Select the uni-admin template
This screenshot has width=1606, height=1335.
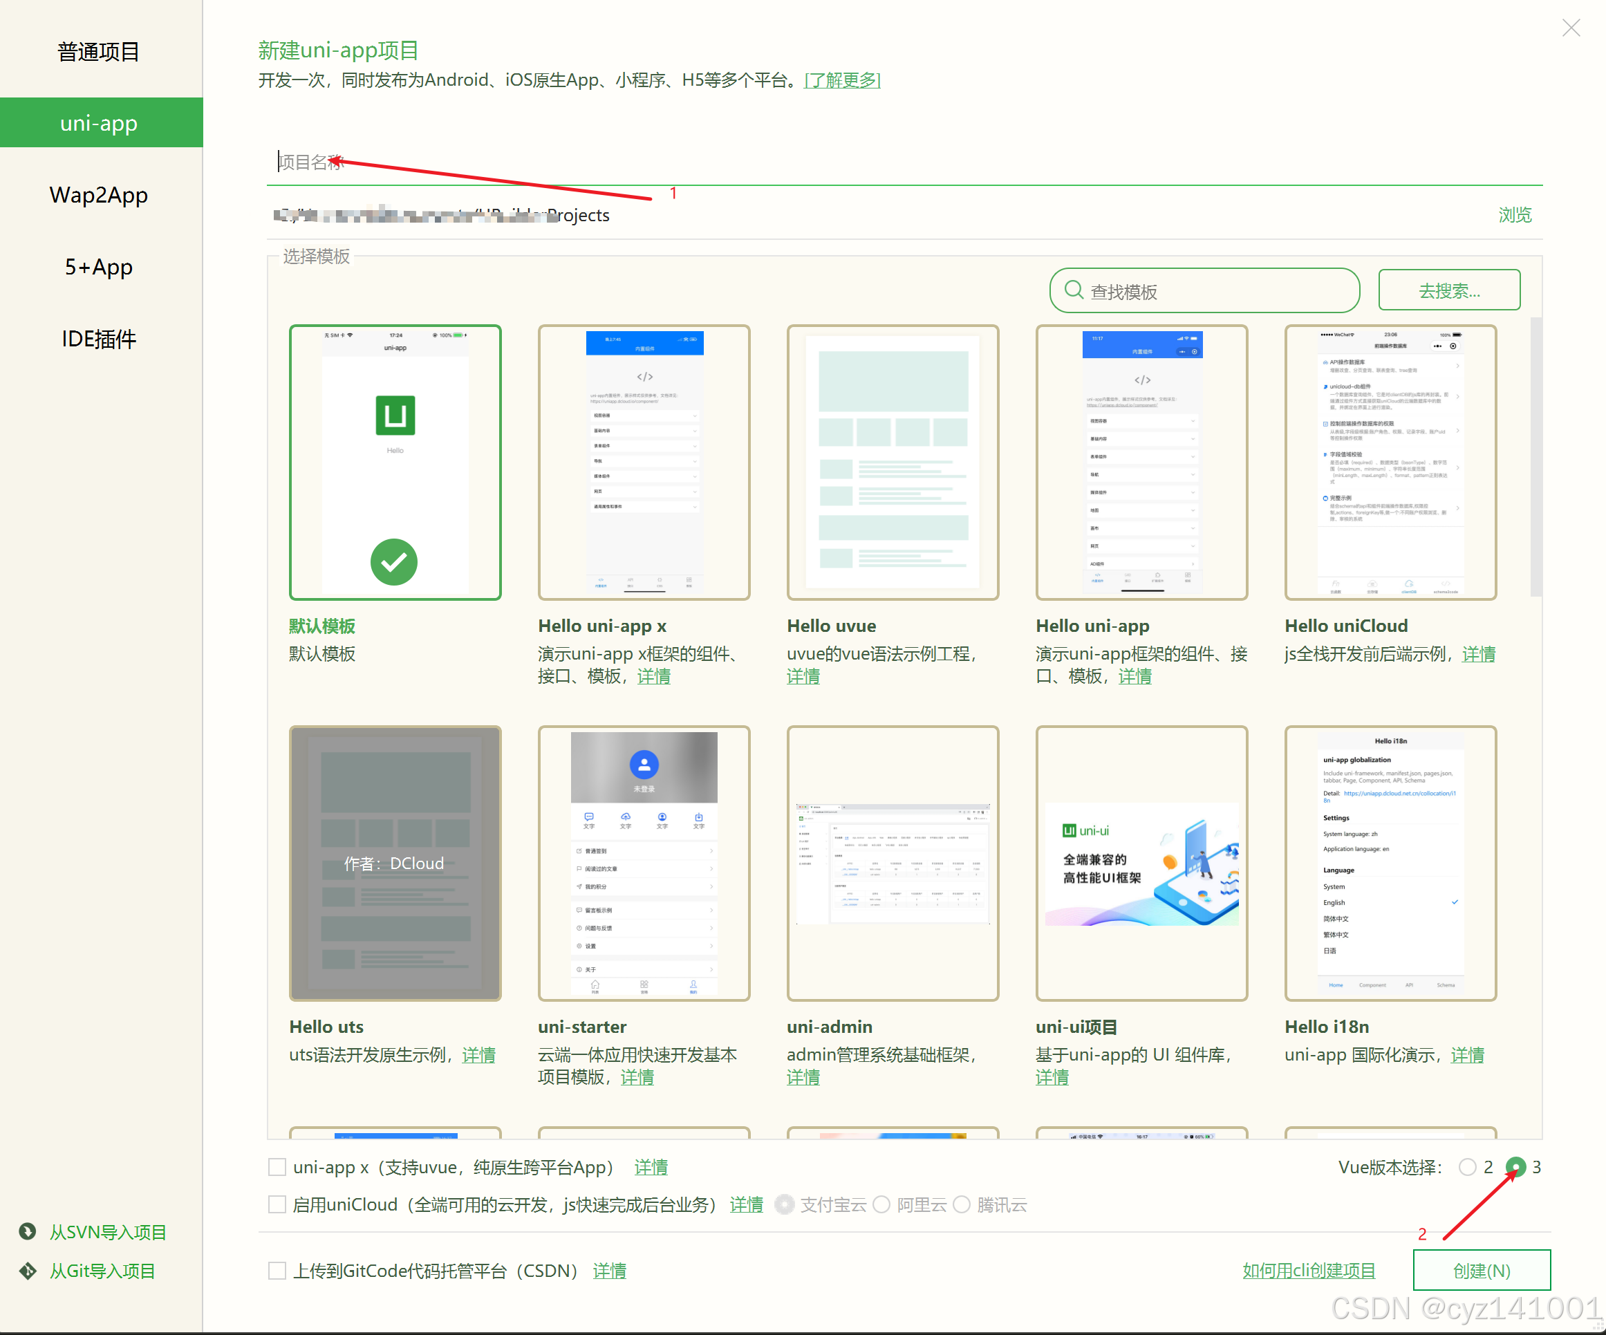click(893, 864)
